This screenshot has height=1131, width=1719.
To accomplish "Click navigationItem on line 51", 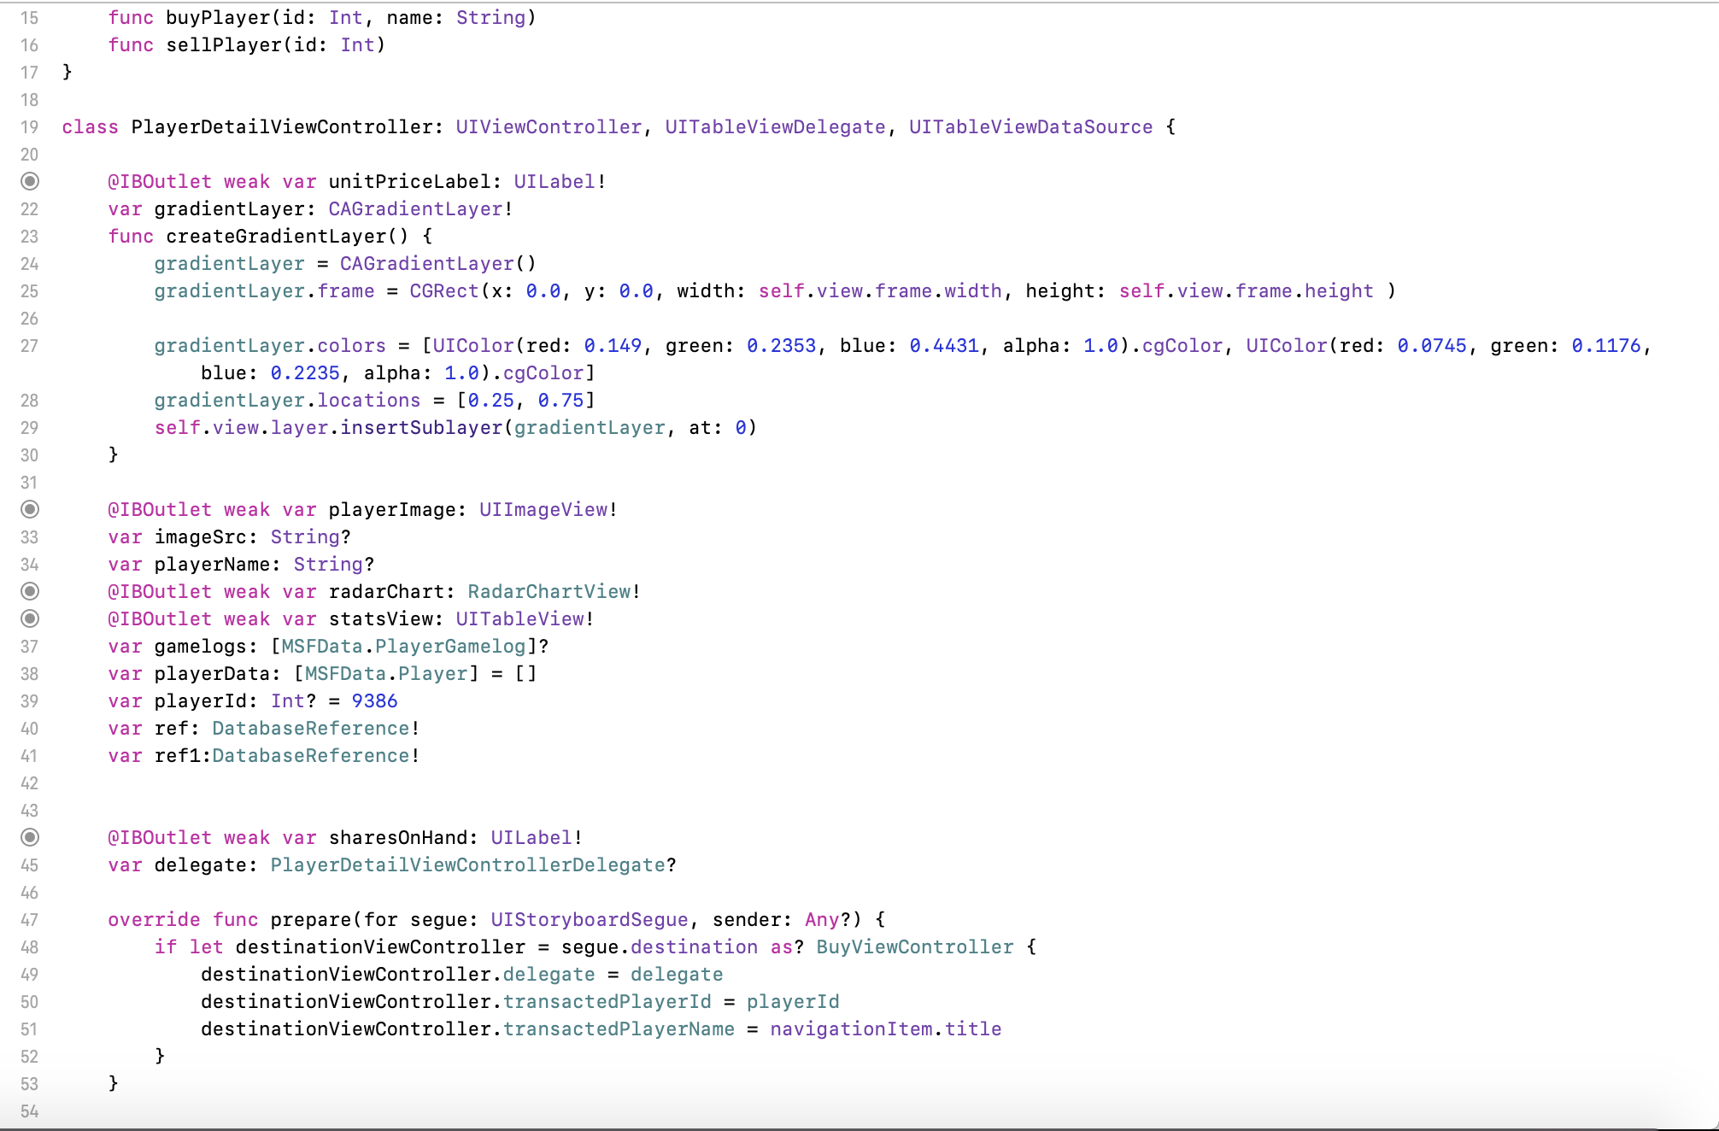I will tap(851, 1029).
